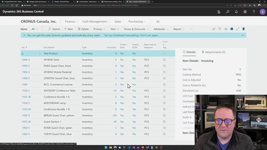Open Visual Studio Code on taskbar
Viewport: 267px width, 150px height.
coord(129,147)
